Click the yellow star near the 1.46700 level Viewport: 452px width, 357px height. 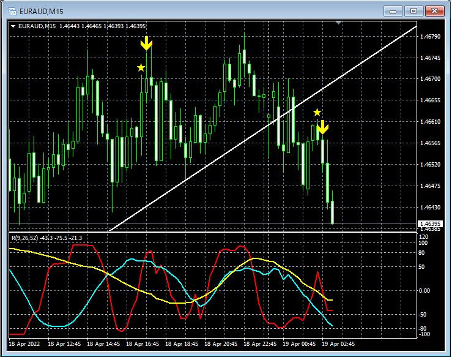pos(141,68)
